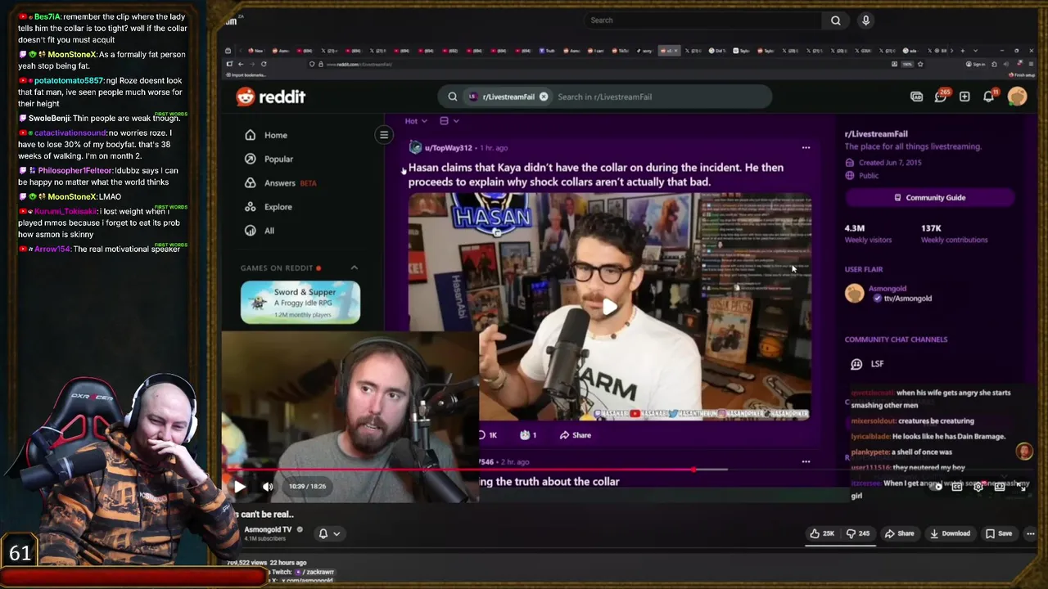Share the Hasan Reddit post

tap(575, 435)
